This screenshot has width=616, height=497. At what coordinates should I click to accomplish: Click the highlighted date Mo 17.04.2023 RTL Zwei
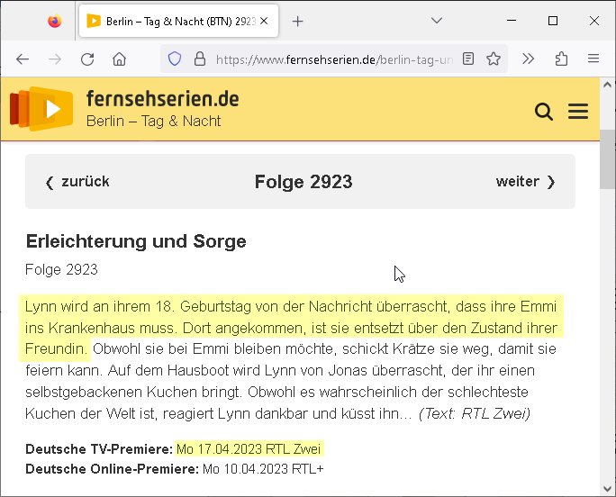(x=249, y=448)
